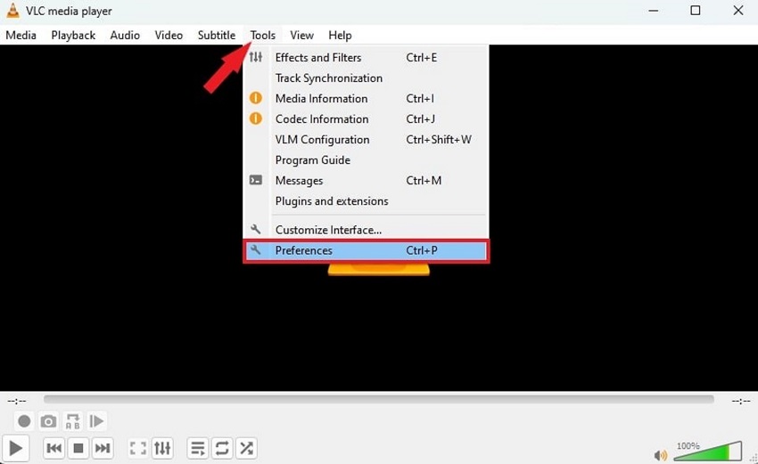This screenshot has height=464, width=758.
Task: Click the remaining time label
Action: (740, 402)
